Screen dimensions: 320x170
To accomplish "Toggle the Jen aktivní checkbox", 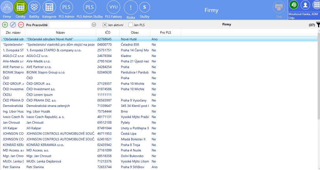I will click(x=105, y=25).
